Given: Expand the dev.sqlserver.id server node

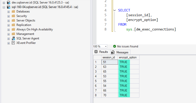Looking at the screenshot, I should (4, 3).
